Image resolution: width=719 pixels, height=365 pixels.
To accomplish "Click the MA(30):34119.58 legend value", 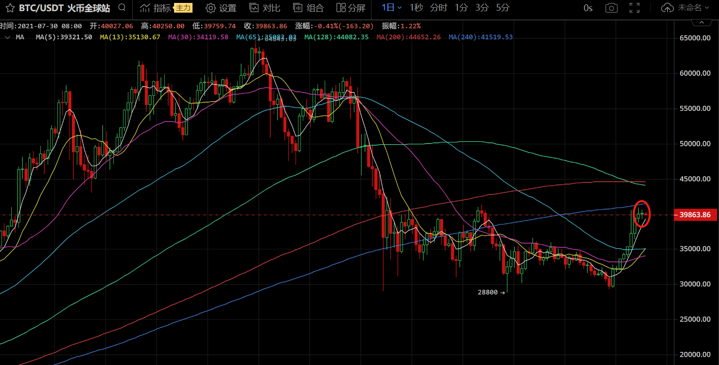I will pos(198,37).
